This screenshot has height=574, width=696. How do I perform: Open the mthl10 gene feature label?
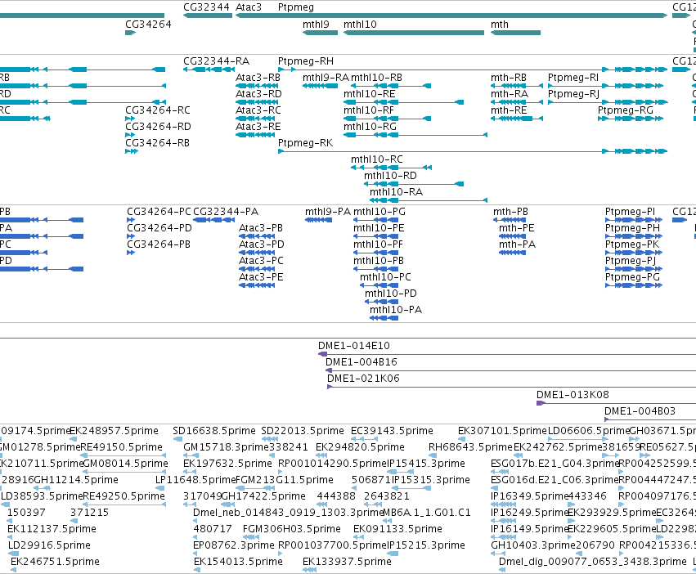click(x=360, y=24)
